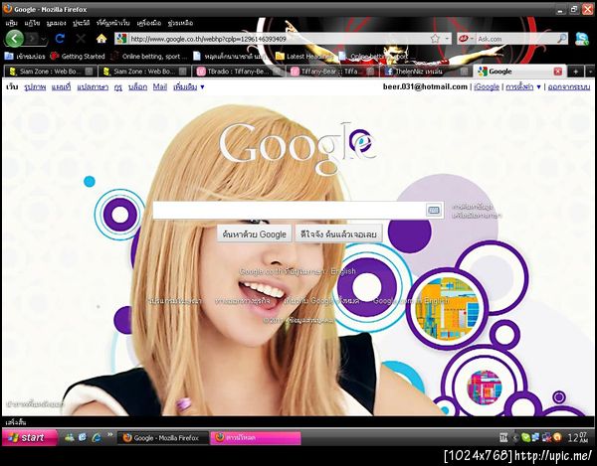Open the Windows start button
This screenshot has width=597, height=466.
click(30, 437)
